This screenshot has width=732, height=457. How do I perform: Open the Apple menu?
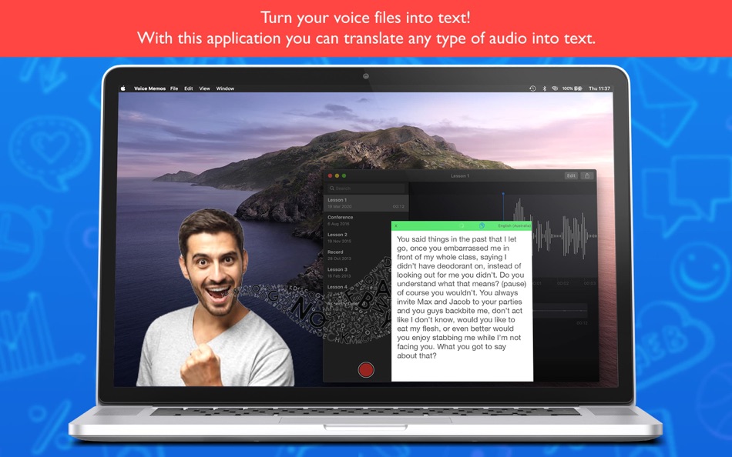coord(123,88)
